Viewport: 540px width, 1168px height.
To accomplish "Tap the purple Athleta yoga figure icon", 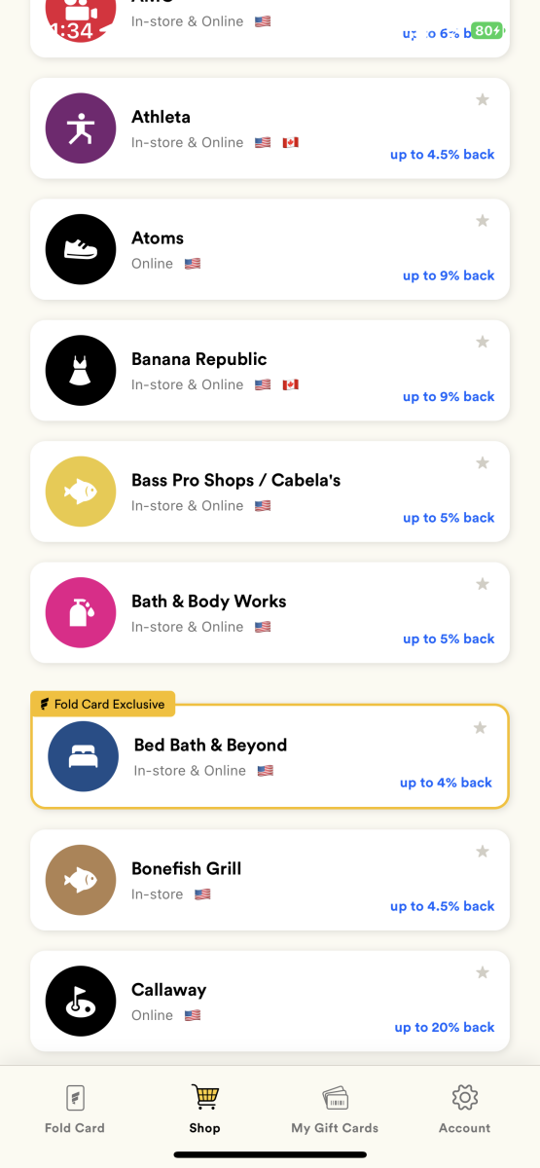I will click(x=81, y=128).
